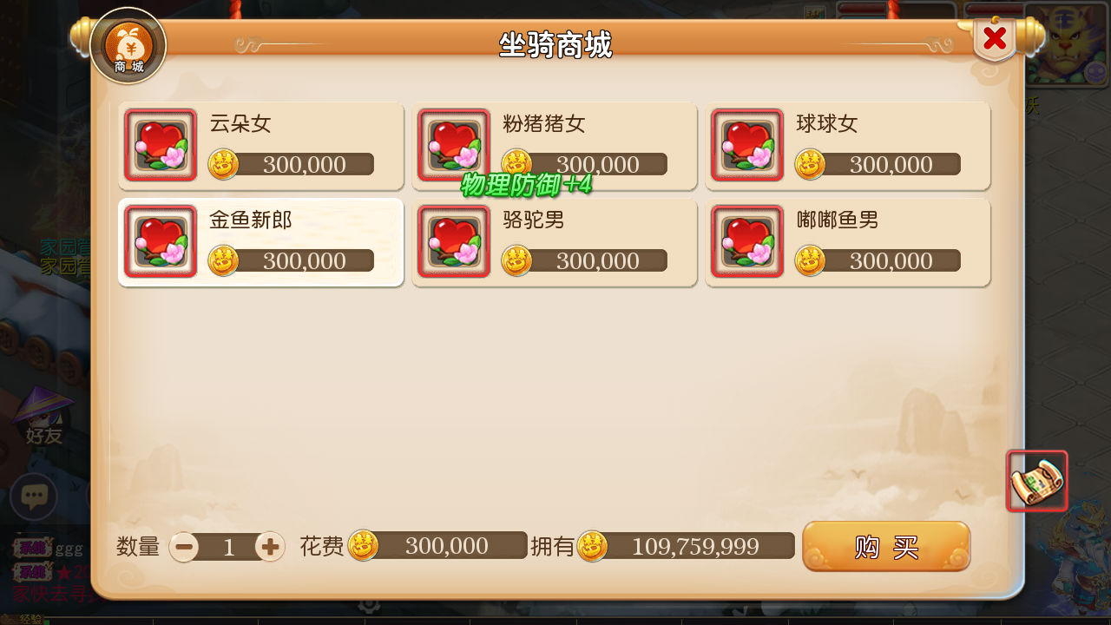Click the 粉猪猪女 heart item icon

454,145
